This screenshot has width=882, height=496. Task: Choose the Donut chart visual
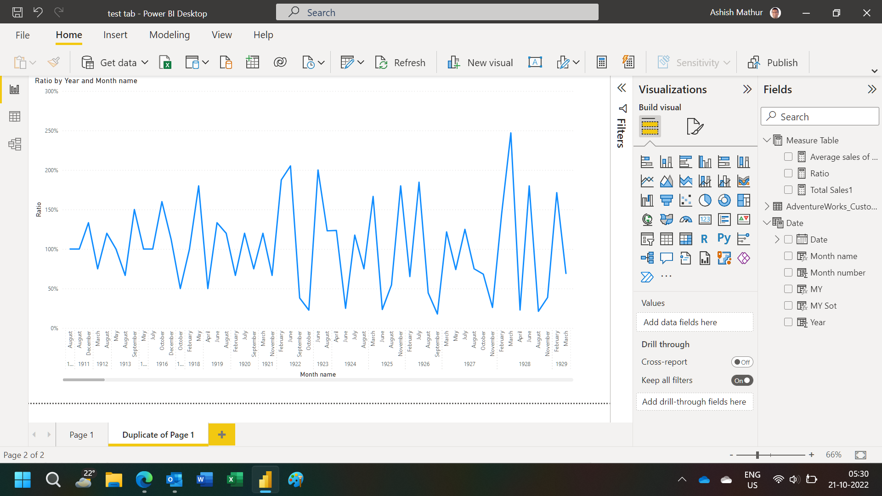[x=724, y=200]
